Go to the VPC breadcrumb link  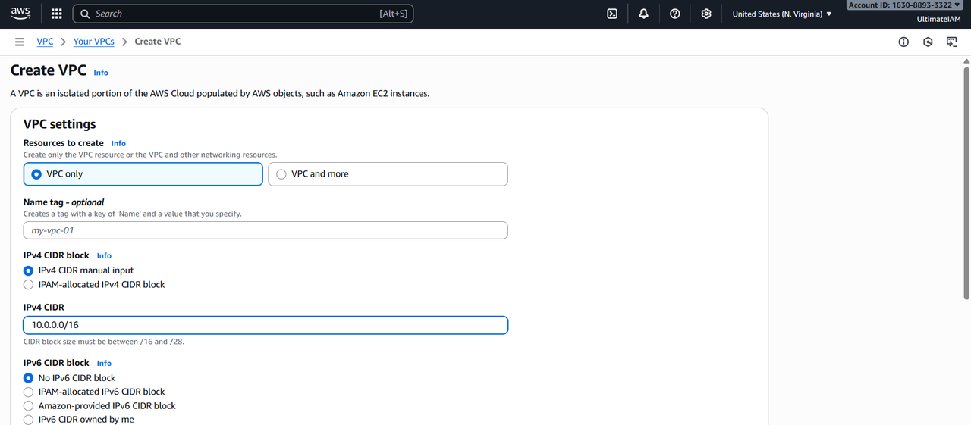pyautogui.click(x=45, y=42)
